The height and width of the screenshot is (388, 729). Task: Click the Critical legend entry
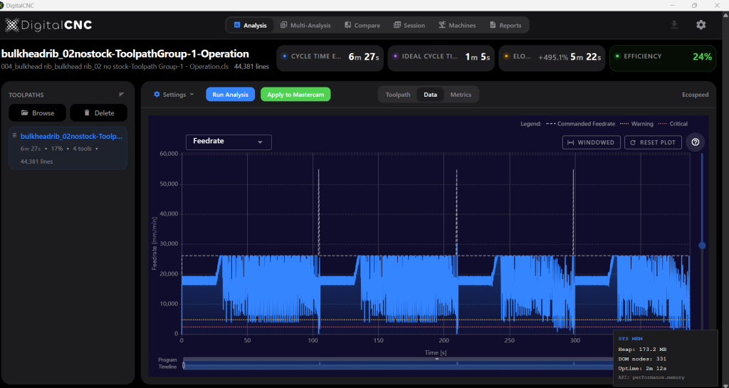click(673, 124)
